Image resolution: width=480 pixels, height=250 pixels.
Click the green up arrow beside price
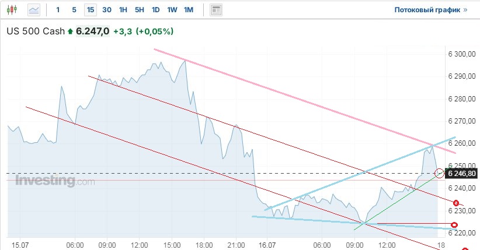[71, 31]
